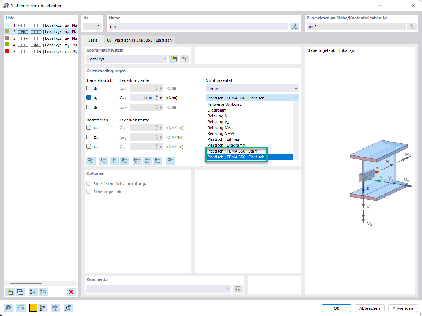Viewport: 422px width, 316px height.
Task: Select the My hinge preset icon
Action: point(137,161)
